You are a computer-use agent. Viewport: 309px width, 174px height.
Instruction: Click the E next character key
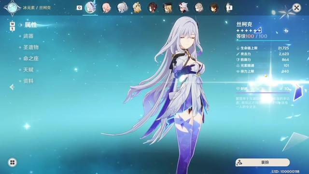230,8
